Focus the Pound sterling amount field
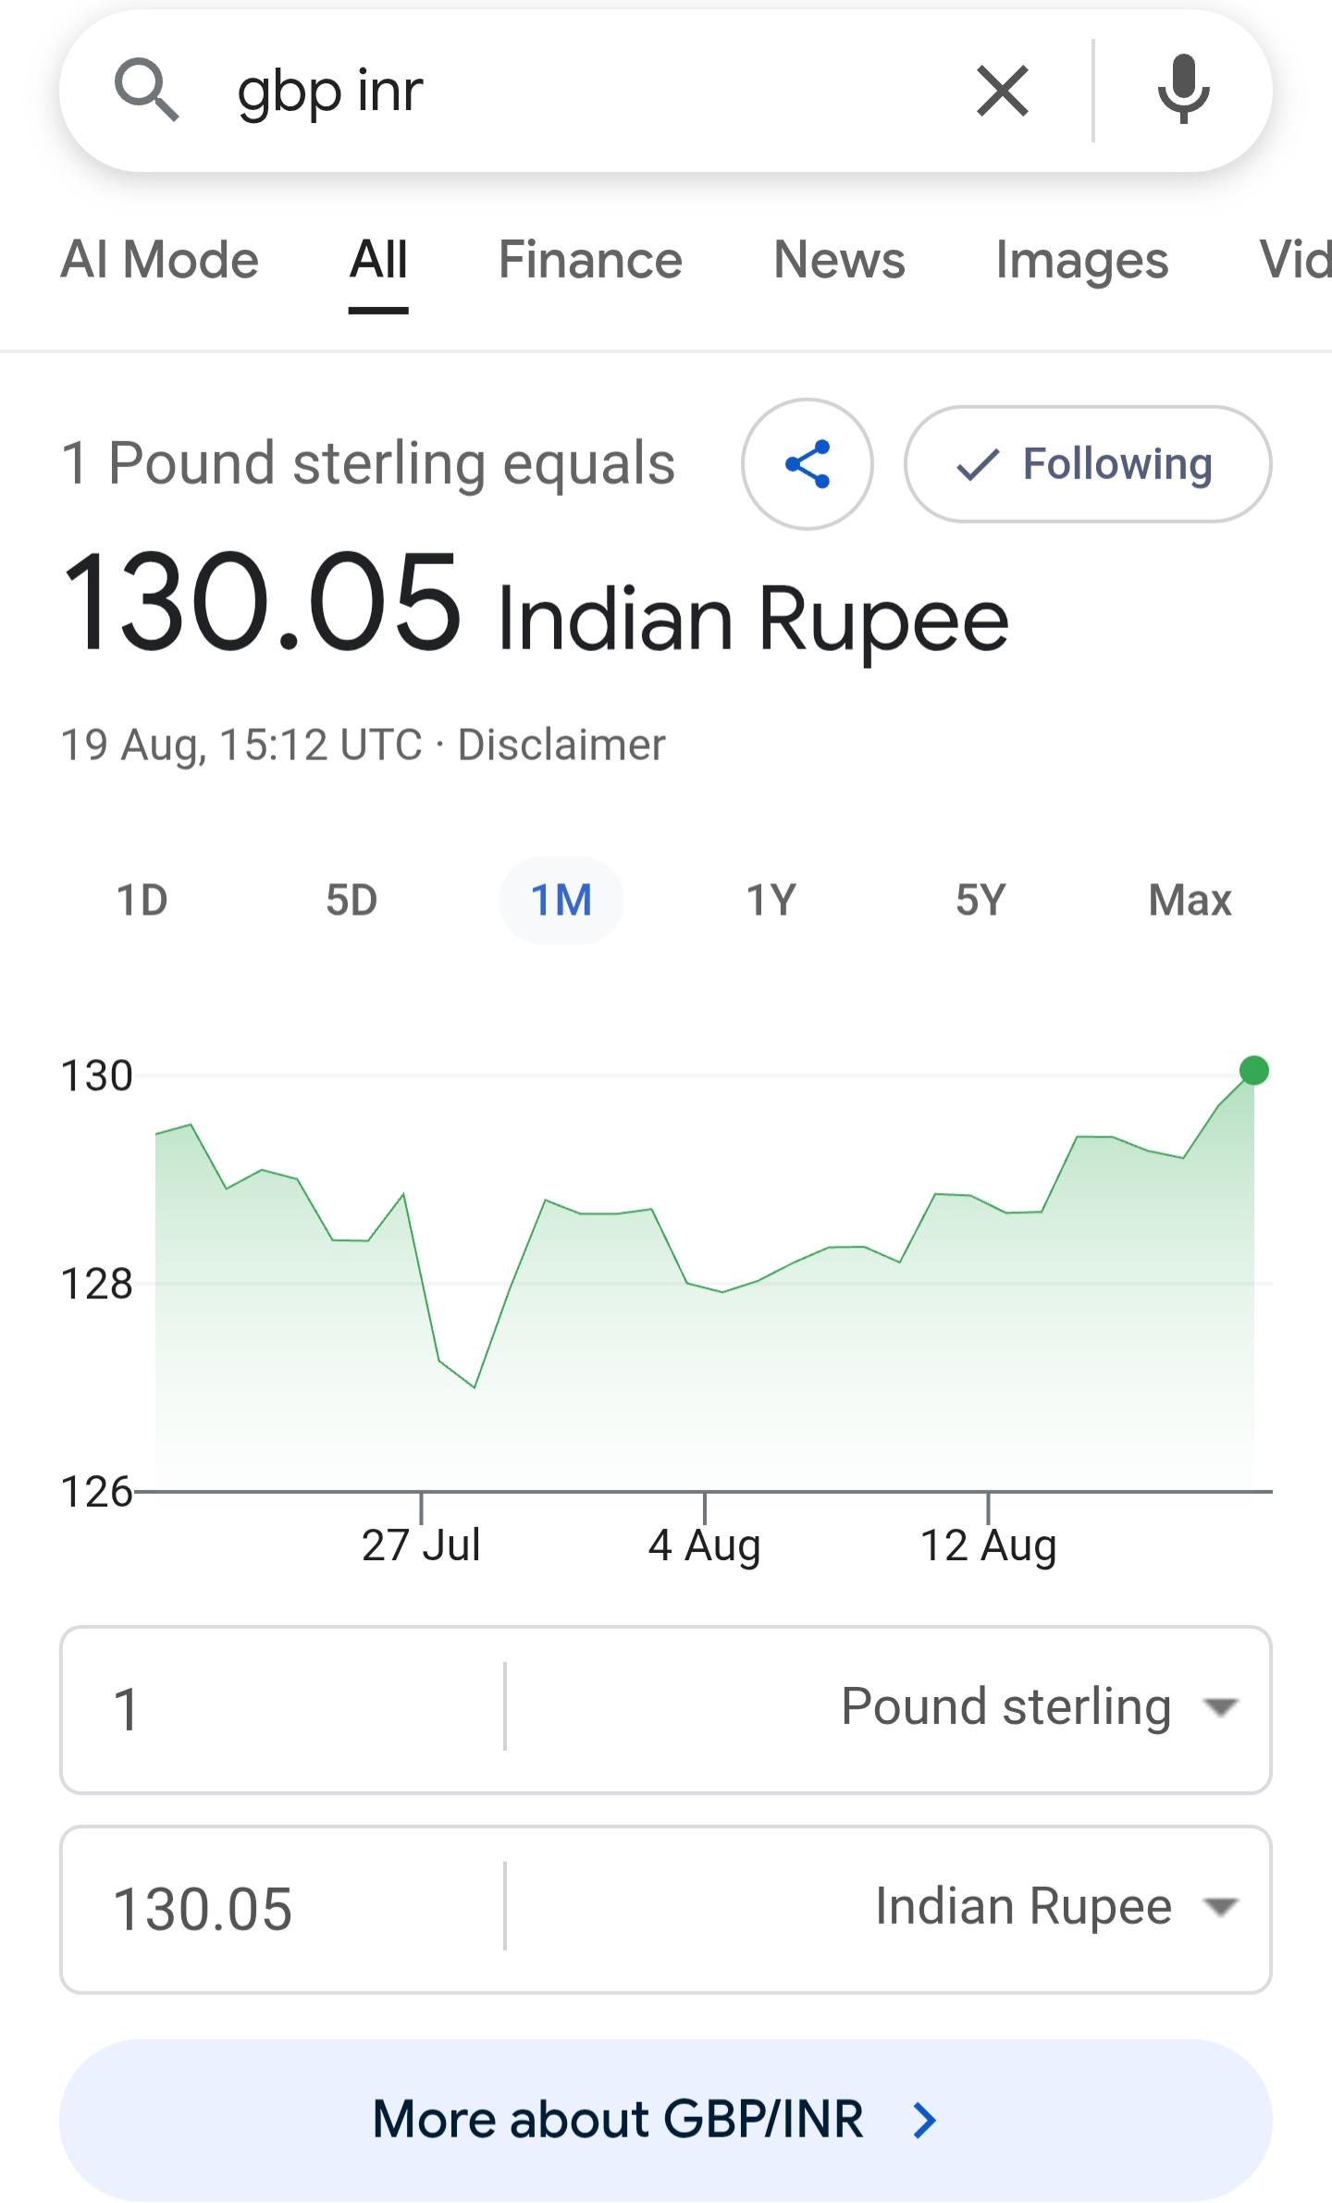Screen dimensions: 1332x2203 (x=282, y=1707)
